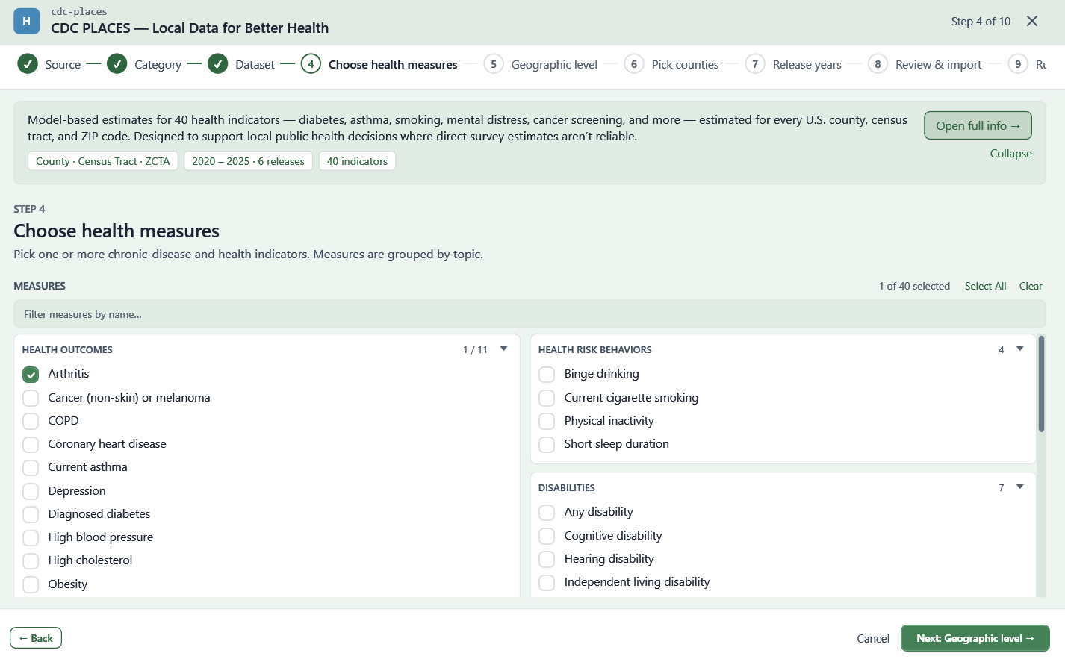This screenshot has width=1065, height=662.
Task: Check the Depression checkbox
Action: pyautogui.click(x=31, y=491)
